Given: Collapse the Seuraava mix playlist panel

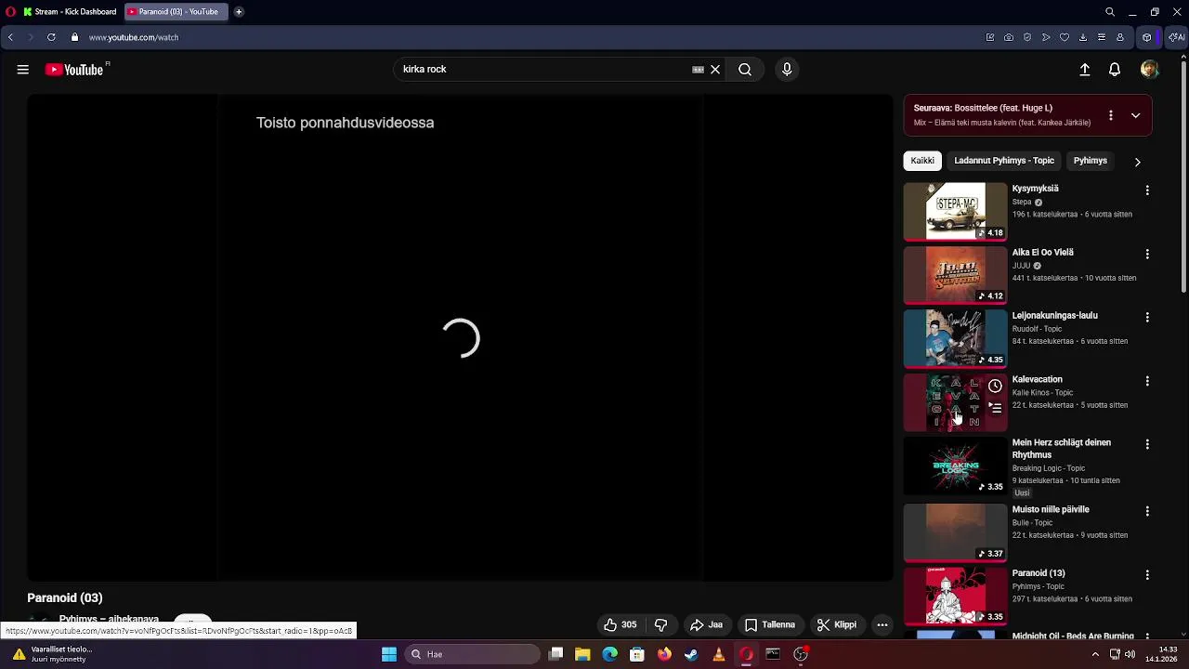Looking at the screenshot, I should (x=1135, y=115).
